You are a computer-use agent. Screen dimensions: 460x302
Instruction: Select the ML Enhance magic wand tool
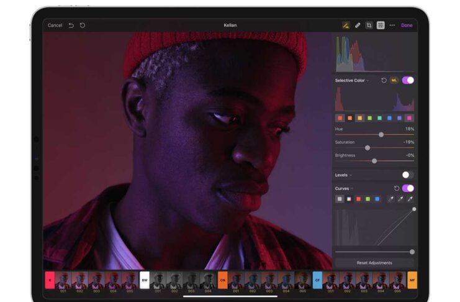coord(346,25)
